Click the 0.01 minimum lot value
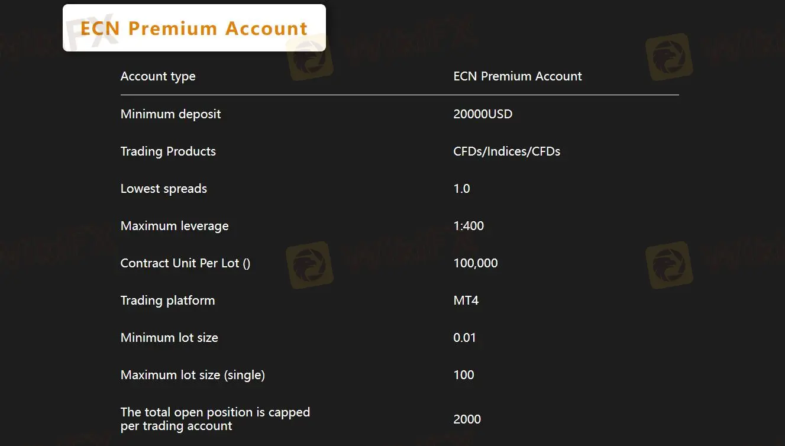 pyautogui.click(x=465, y=338)
